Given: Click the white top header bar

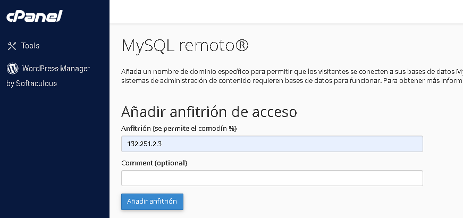Looking at the screenshot, I should pos(286,12).
